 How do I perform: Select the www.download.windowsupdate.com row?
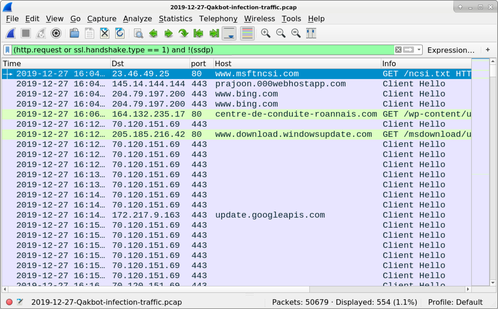pos(237,135)
